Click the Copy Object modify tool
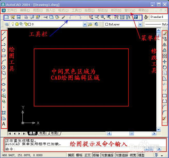Screen dimensions: 169x158 [x=165, y=39]
